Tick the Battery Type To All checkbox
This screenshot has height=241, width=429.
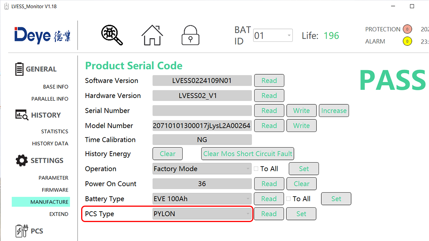[x=288, y=199]
